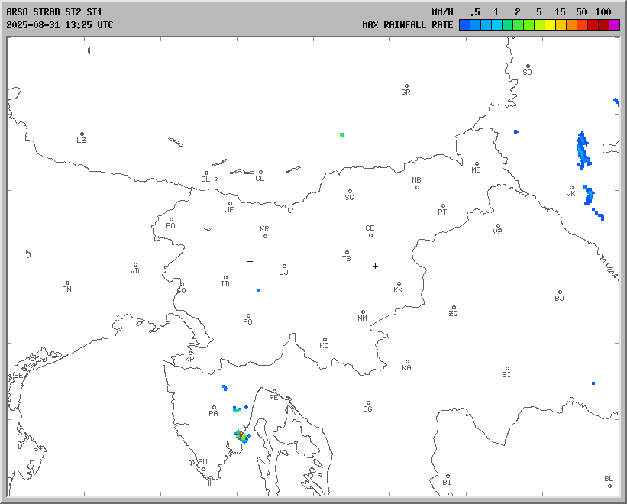Click the green rain echo north of SG
This screenshot has height=504, width=627.
pos(342,135)
